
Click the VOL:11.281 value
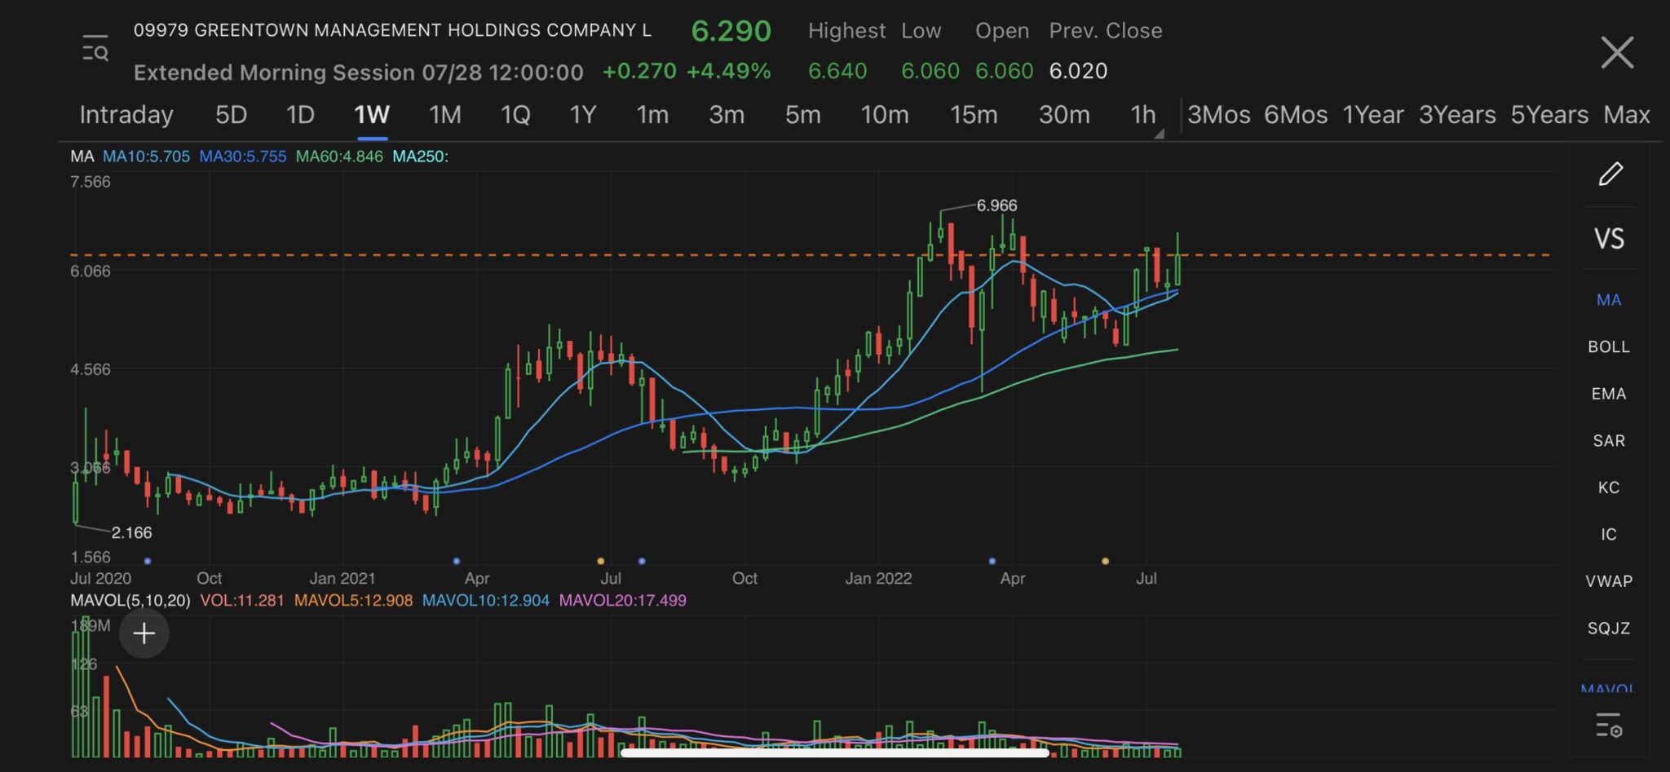tap(242, 601)
